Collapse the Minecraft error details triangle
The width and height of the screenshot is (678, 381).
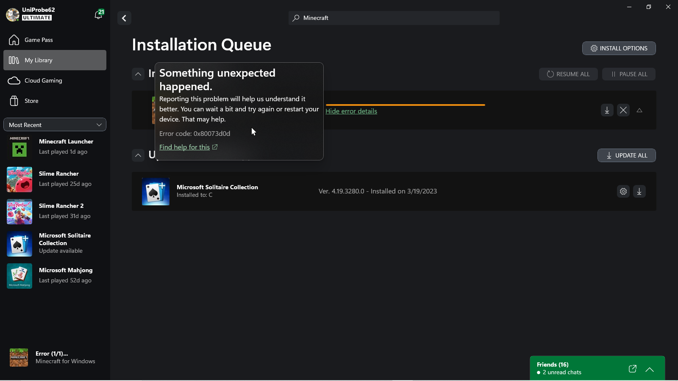(x=639, y=110)
